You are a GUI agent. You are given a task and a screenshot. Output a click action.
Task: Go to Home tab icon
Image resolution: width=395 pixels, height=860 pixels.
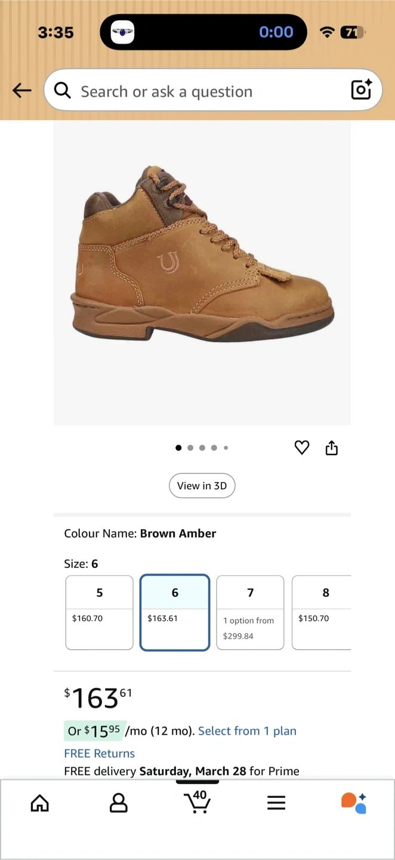40,803
